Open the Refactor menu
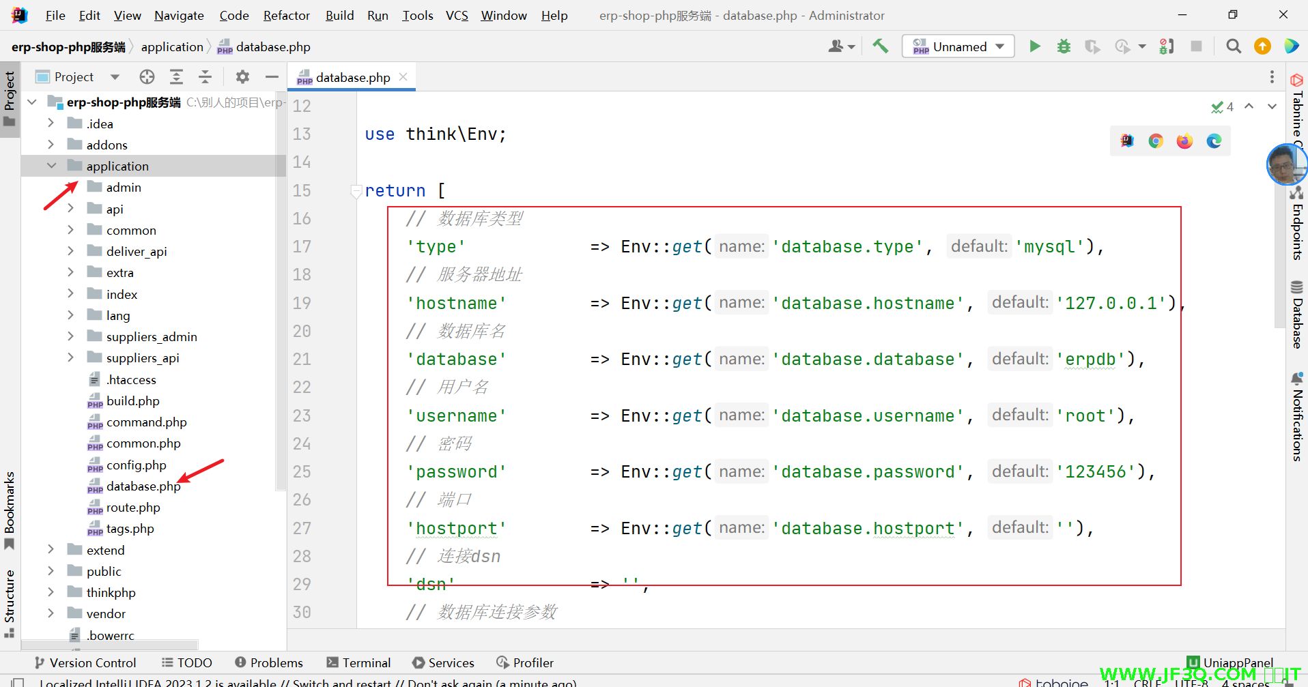Viewport: 1308px width, 687px height. point(286,15)
